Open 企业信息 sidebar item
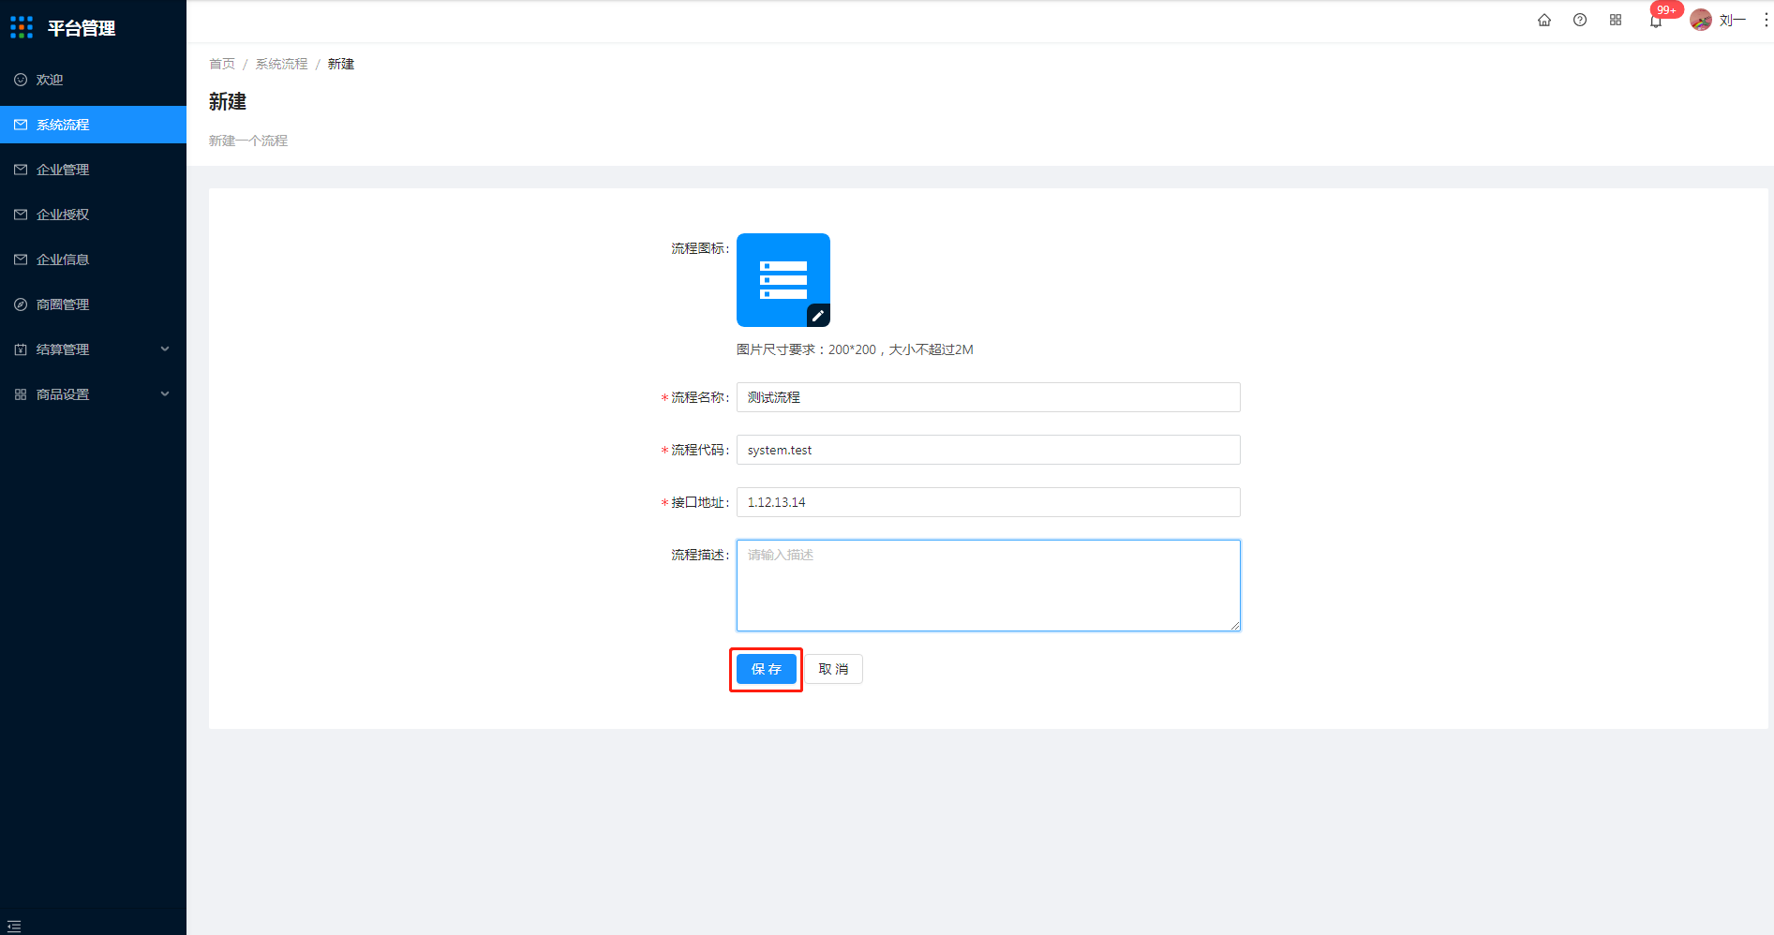Viewport: 1774px width, 935px height. click(93, 260)
